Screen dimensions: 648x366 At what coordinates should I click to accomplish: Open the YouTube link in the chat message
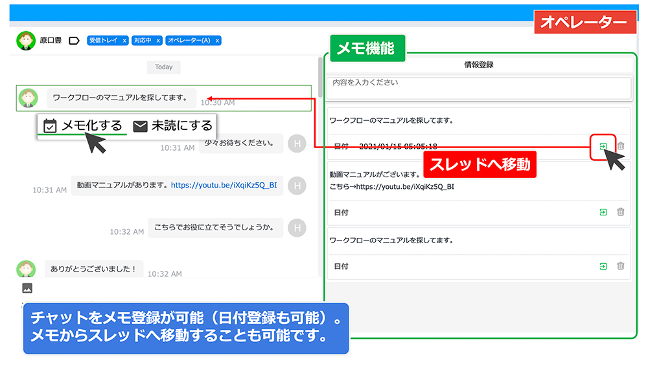(224, 186)
